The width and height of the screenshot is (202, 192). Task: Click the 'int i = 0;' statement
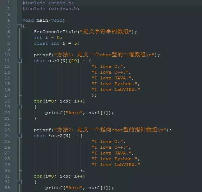(48, 38)
